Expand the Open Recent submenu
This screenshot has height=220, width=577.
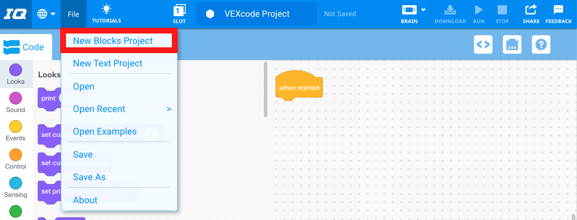click(119, 109)
